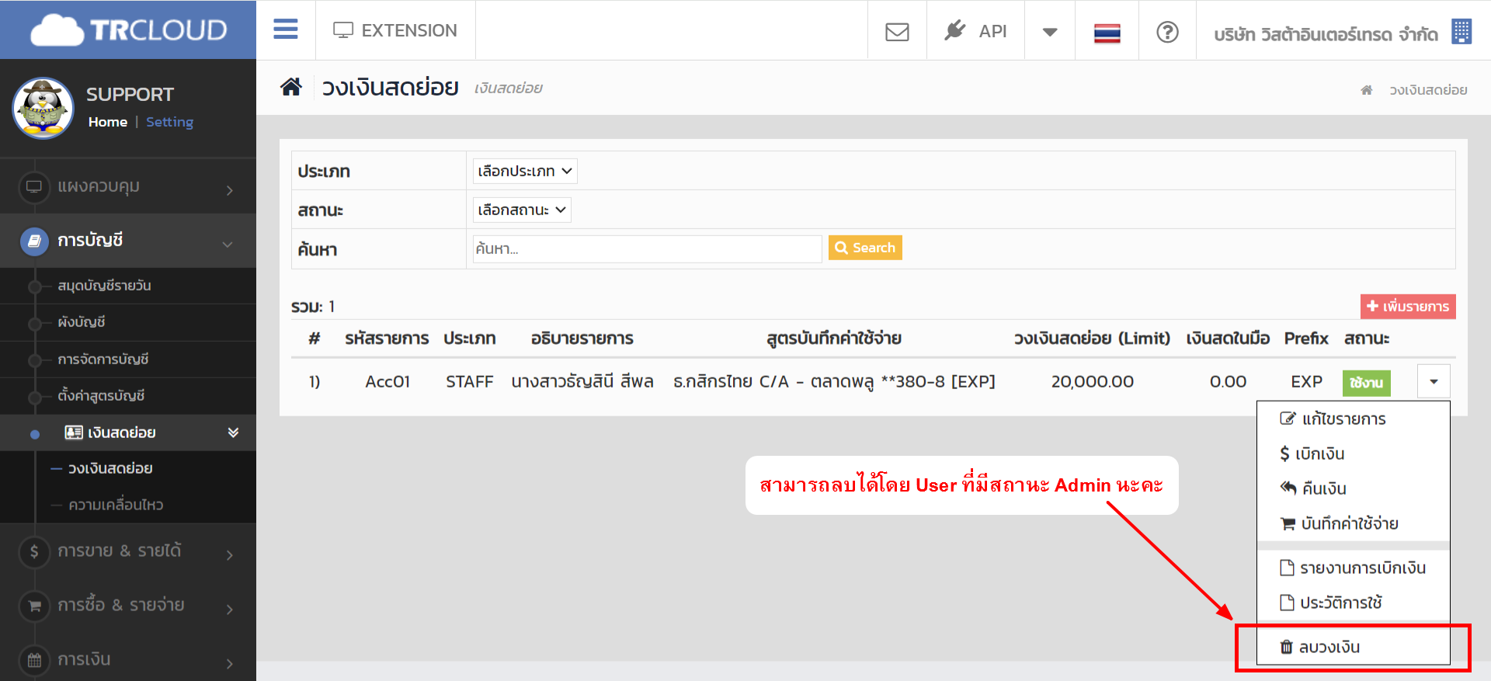Click the orange Search button
The height and width of the screenshot is (681, 1491).
865,248
